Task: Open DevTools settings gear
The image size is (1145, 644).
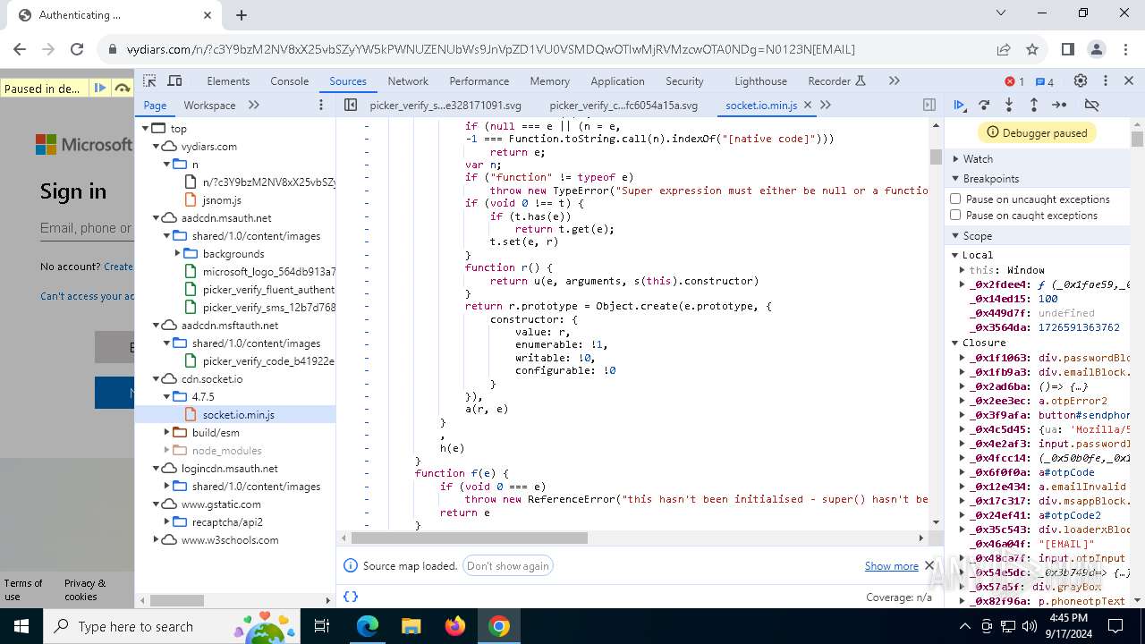Action: click(1080, 80)
